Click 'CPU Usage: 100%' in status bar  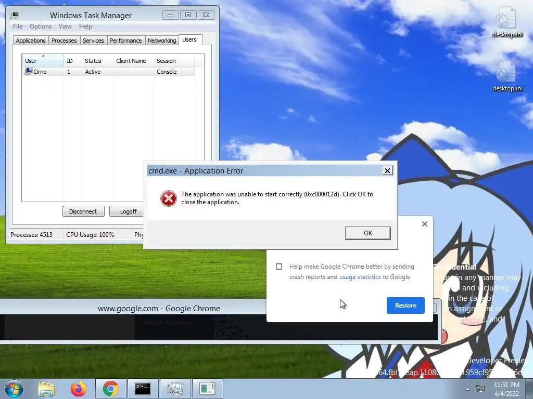coord(90,235)
